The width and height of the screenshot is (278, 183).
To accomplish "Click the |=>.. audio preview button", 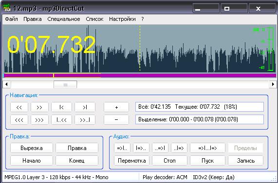I will coord(141,148).
